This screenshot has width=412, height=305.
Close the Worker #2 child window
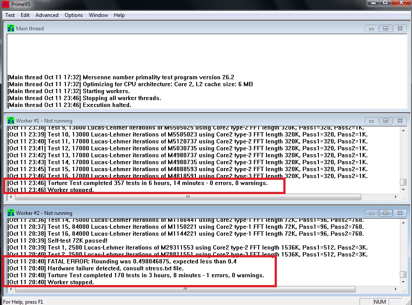[400, 213]
